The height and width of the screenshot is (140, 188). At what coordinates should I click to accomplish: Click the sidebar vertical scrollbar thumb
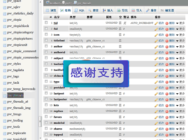(x=40, y=122)
